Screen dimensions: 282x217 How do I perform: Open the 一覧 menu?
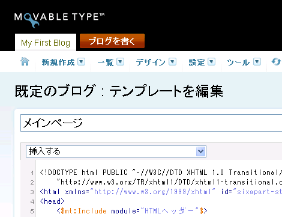click(x=106, y=63)
